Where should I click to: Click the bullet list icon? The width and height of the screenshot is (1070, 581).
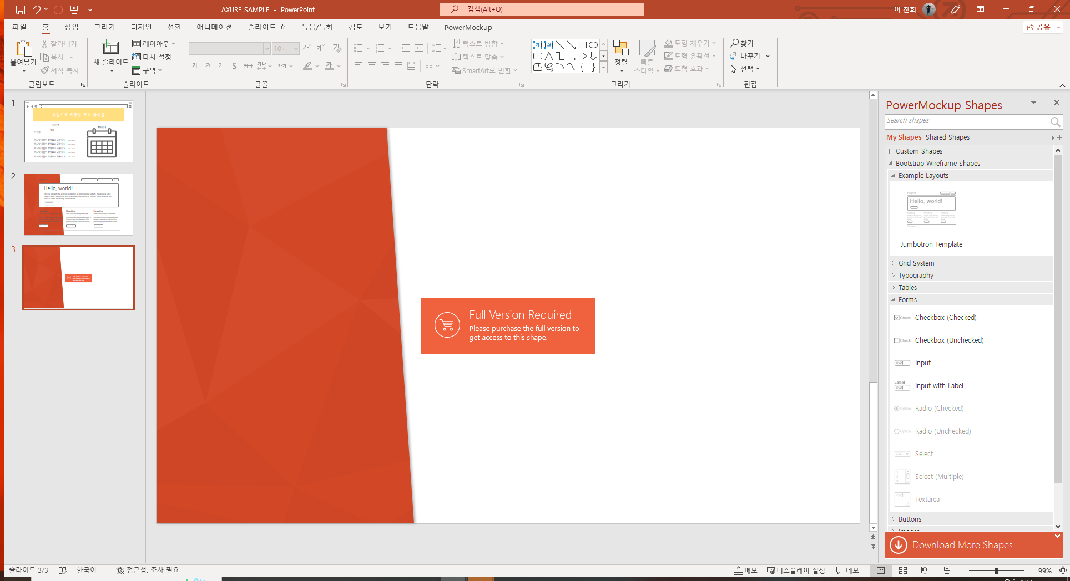coord(359,48)
